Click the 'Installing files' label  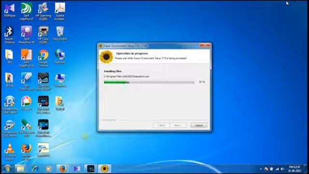112,71
